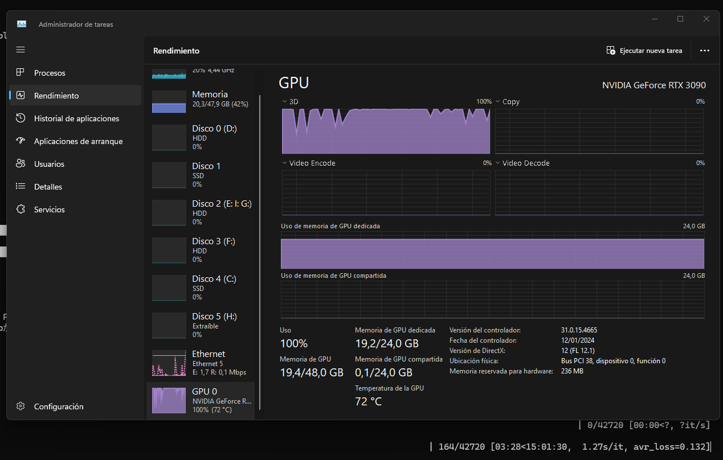Select Disco 0 (D:) in resource list
Screen dimensions: 723x460
point(201,137)
